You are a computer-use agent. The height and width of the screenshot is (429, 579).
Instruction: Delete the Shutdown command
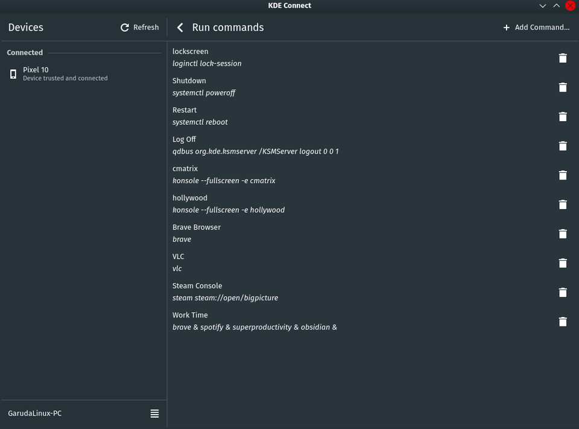pos(563,87)
